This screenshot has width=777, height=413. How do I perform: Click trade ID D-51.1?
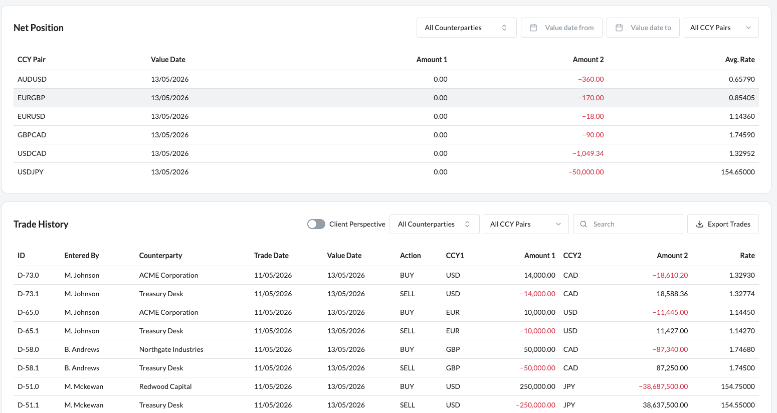pos(28,405)
